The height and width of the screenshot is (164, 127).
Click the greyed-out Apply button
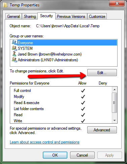(x=109, y=155)
